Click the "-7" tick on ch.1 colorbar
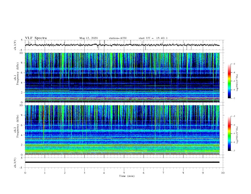Image resolution: width=251 pixels, height=194 pixels. (234, 98)
